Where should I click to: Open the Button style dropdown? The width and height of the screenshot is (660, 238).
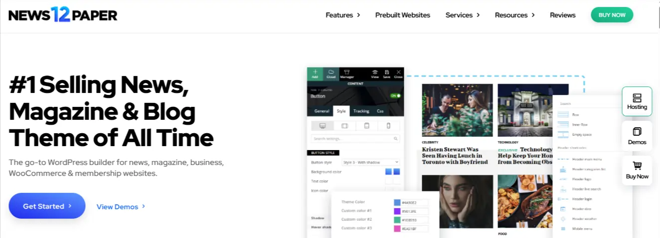pyautogui.click(x=370, y=162)
